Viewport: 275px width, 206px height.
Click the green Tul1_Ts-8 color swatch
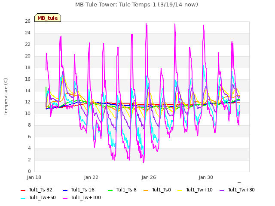(110, 191)
